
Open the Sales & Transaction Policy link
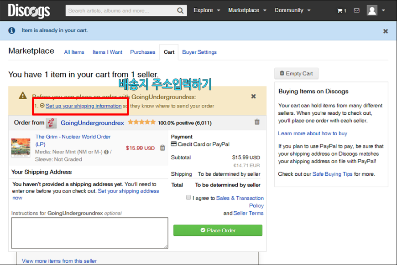tap(240, 202)
